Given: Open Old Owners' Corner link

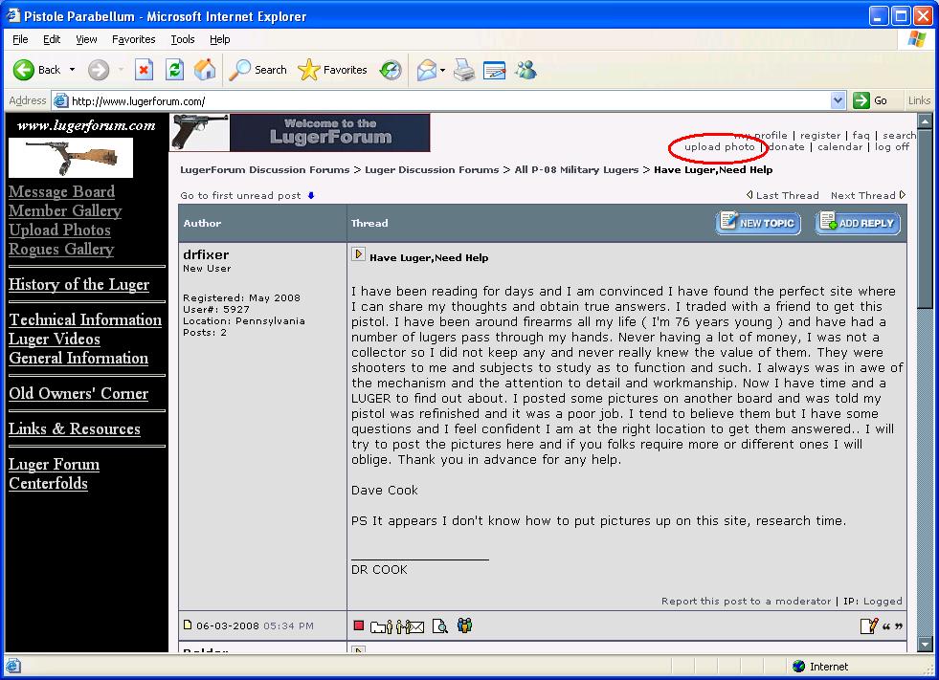Looking at the screenshot, I should [x=78, y=393].
